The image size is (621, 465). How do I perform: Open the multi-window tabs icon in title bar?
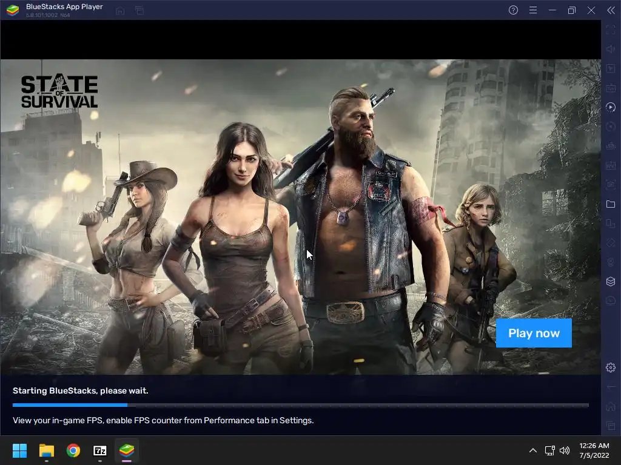point(139,11)
